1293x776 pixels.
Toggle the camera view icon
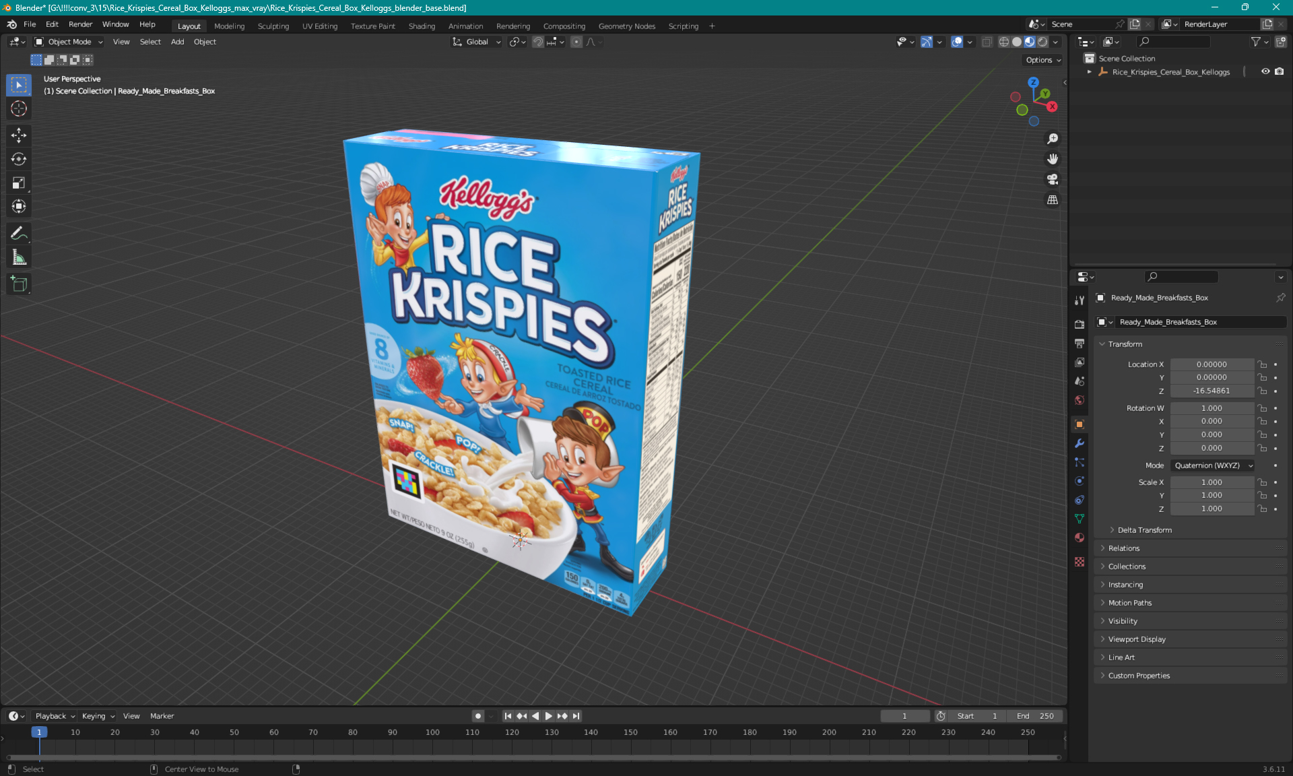click(x=1052, y=179)
